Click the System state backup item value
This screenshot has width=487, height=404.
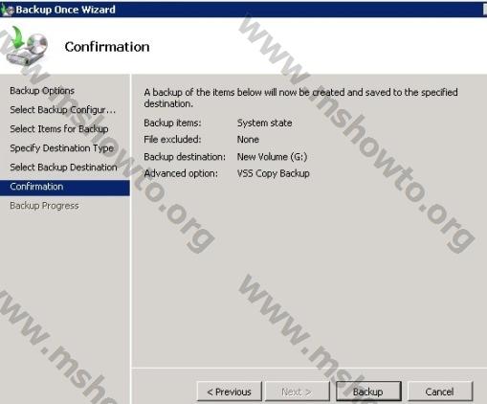coord(264,123)
